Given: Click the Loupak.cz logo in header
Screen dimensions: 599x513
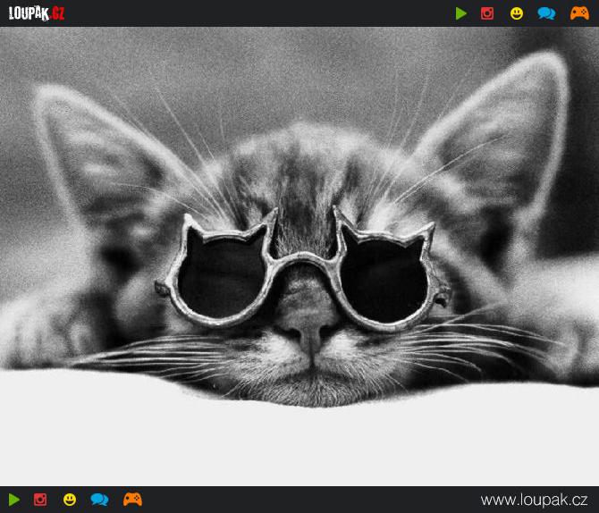Looking at the screenshot, I should tap(37, 13).
